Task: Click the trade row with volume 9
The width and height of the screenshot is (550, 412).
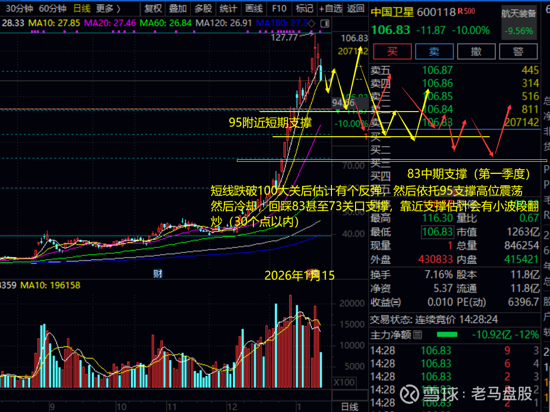Action: tap(454, 351)
